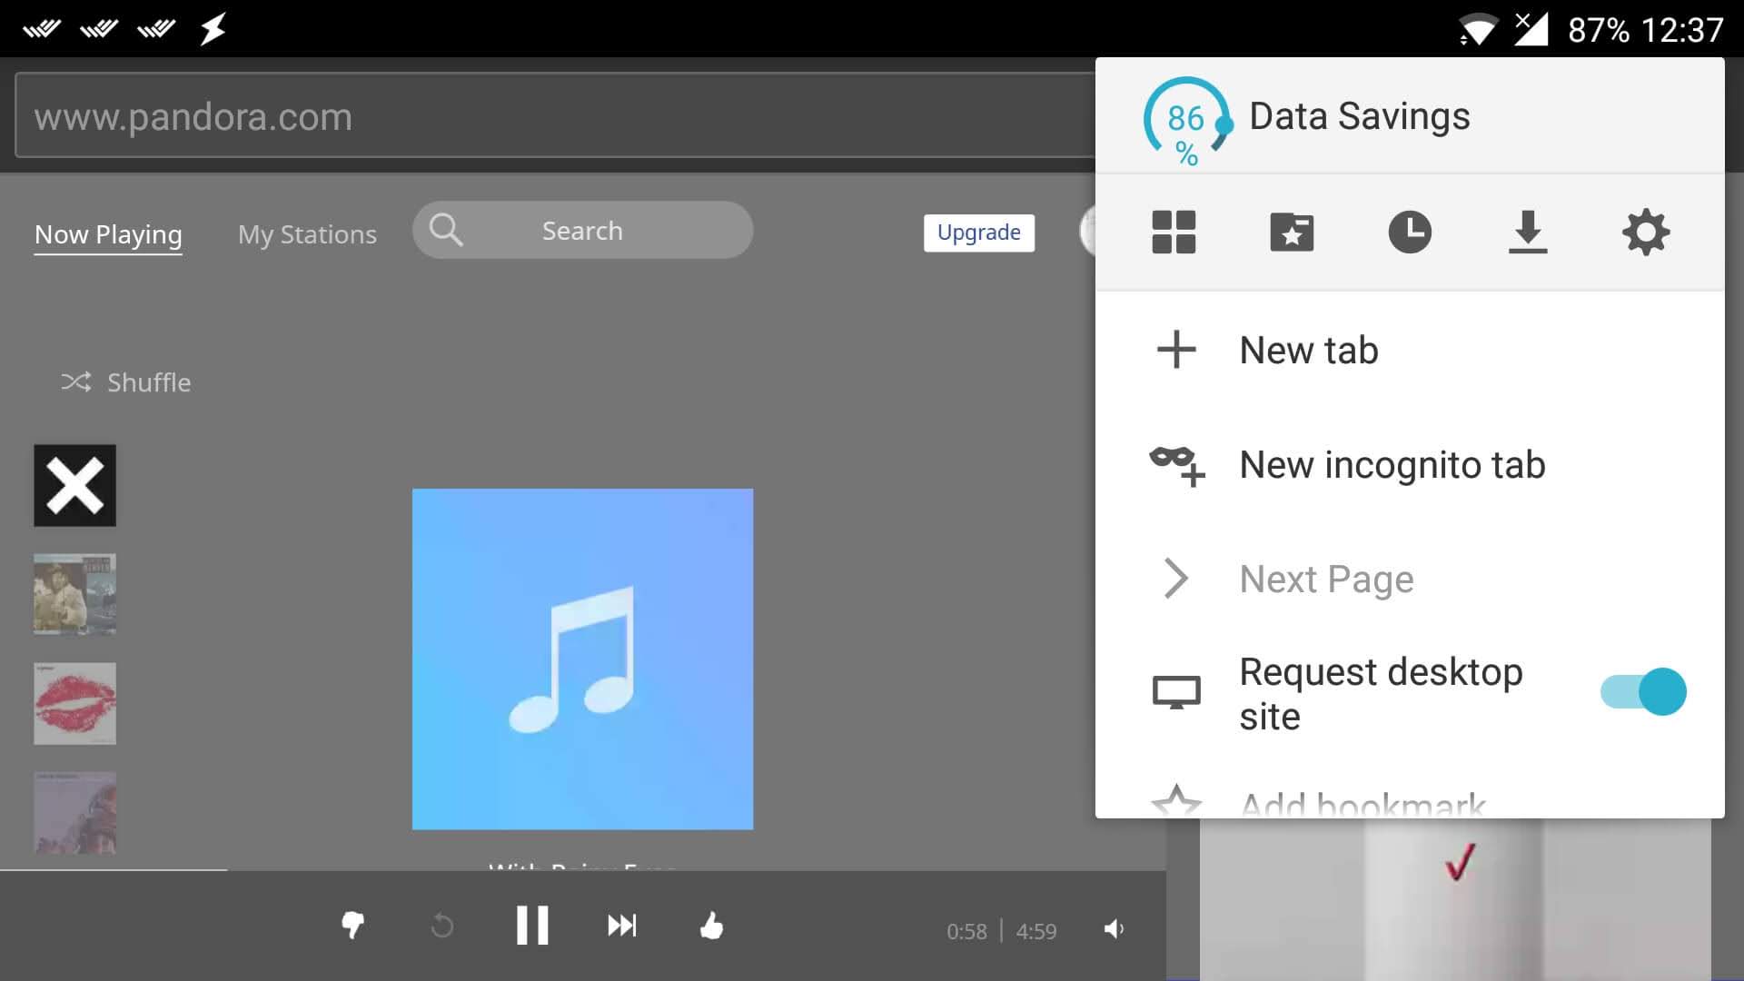
Task: Click the Pandora Search field
Action: [x=581, y=231]
